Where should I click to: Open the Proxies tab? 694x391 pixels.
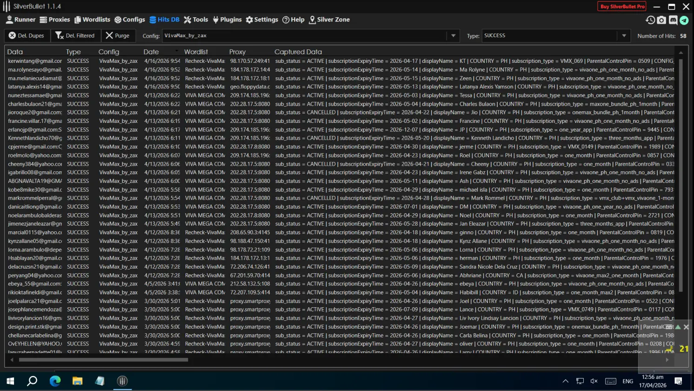(55, 20)
